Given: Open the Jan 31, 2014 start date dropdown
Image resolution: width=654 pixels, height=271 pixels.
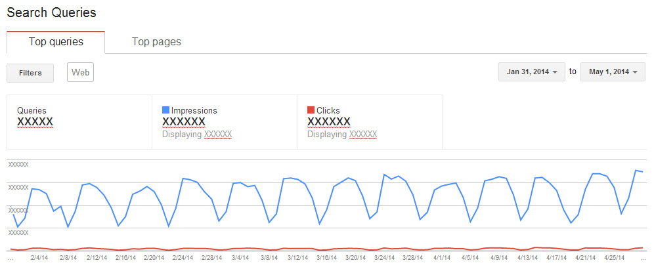Looking at the screenshot, I should (x=532, y=72).
